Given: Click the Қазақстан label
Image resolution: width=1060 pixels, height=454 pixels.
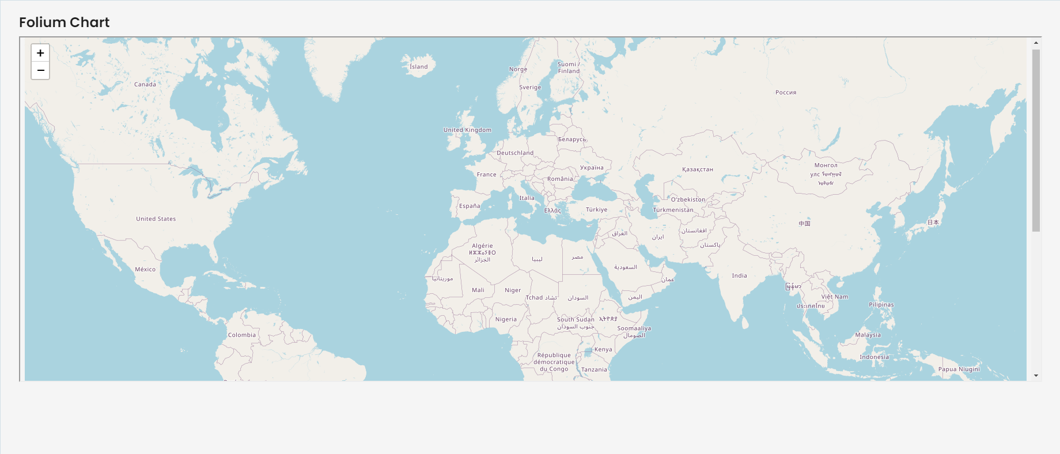Looking at the screenshot, I should [698, 170].
